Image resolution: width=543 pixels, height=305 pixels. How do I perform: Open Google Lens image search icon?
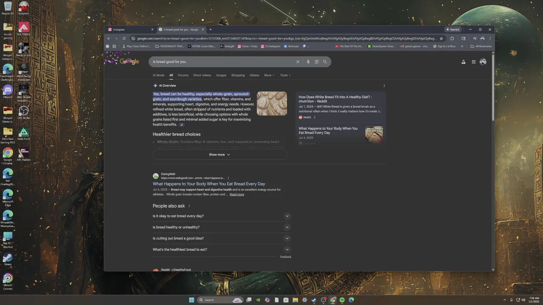tap(316, 62)
